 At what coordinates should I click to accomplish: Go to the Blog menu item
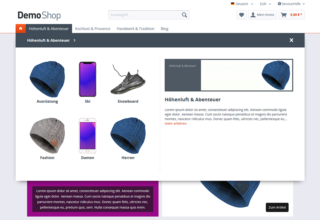(x=165, y=29)
